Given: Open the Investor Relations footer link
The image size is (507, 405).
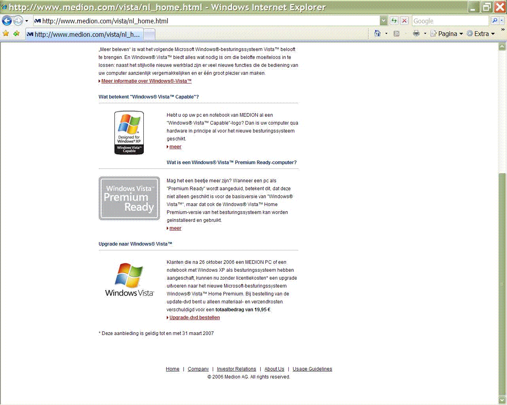Looking at the screenshot, I should 236,369.
